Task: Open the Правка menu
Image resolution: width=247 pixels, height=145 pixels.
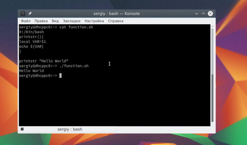Action: click(41, 21)
